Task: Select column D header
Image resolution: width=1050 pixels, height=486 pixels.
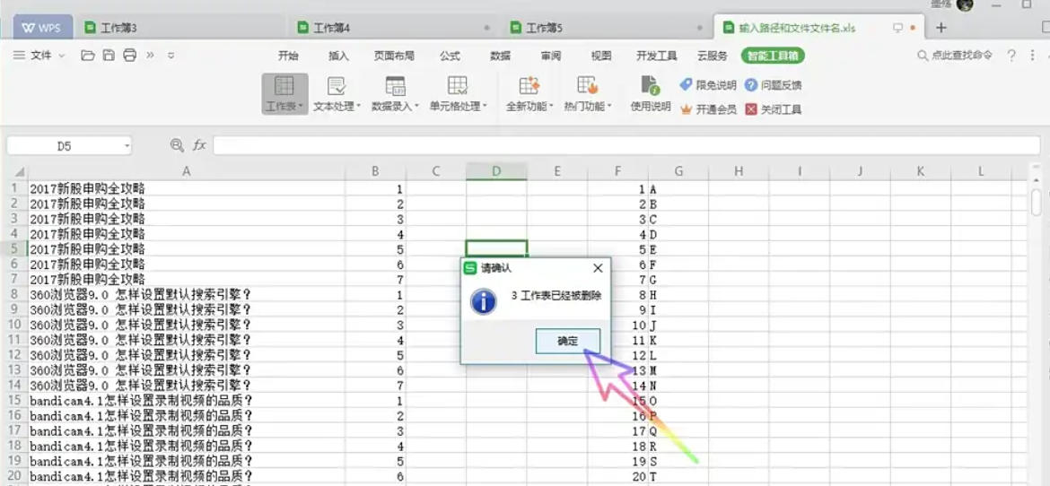Action: (497, 171)
